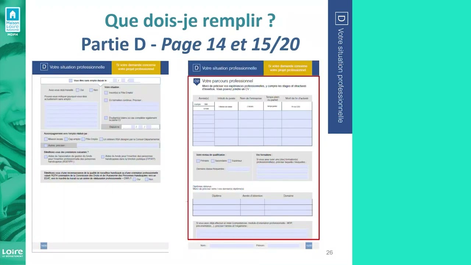Click 'Votre situation professionnelle' header on right form
Viewport: 471px width, 265px height.
pos(229,68)
